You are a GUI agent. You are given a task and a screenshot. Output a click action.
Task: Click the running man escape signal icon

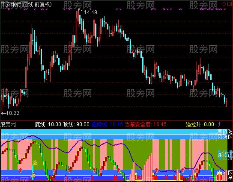tap(33, 175)
